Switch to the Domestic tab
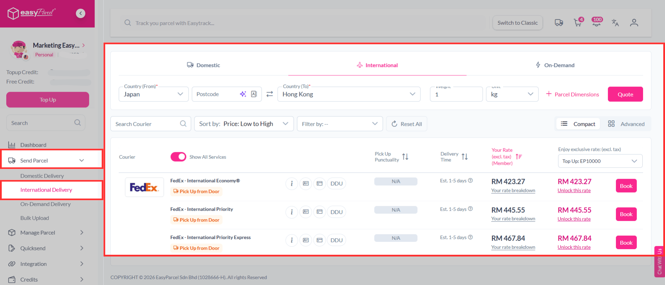The height and width of the screenshot is (285, 665). 204,65
